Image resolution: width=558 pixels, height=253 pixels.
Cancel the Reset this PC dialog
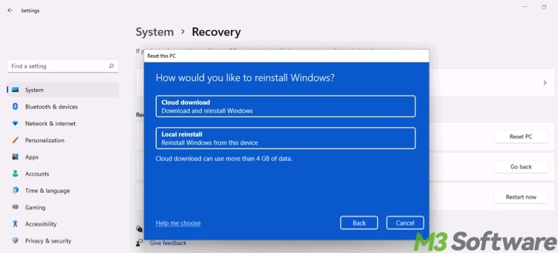point(405,223)
